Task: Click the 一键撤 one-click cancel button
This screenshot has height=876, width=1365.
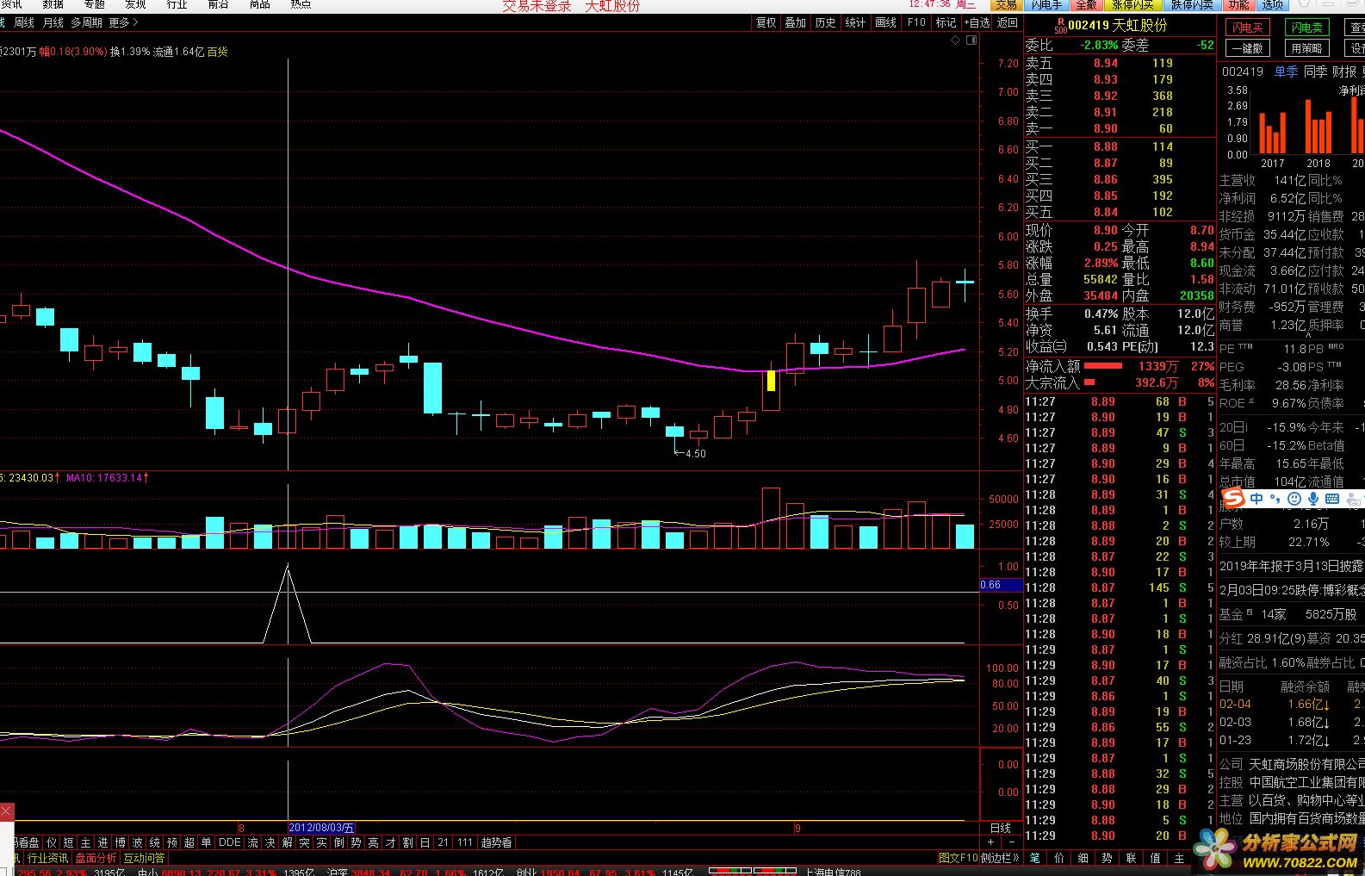Action: click(1246, 48)
